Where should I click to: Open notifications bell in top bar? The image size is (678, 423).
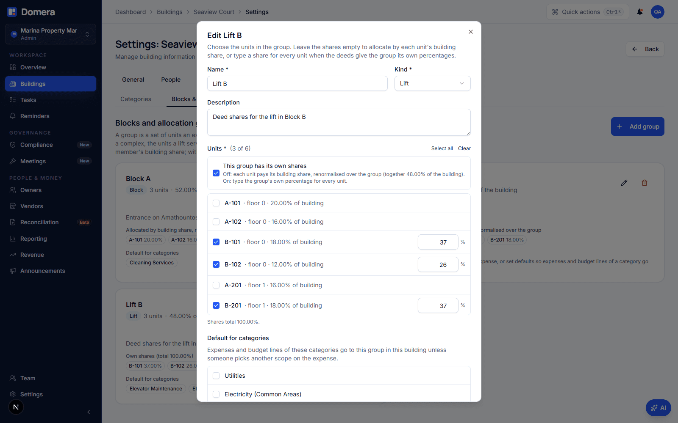point(640,12)
